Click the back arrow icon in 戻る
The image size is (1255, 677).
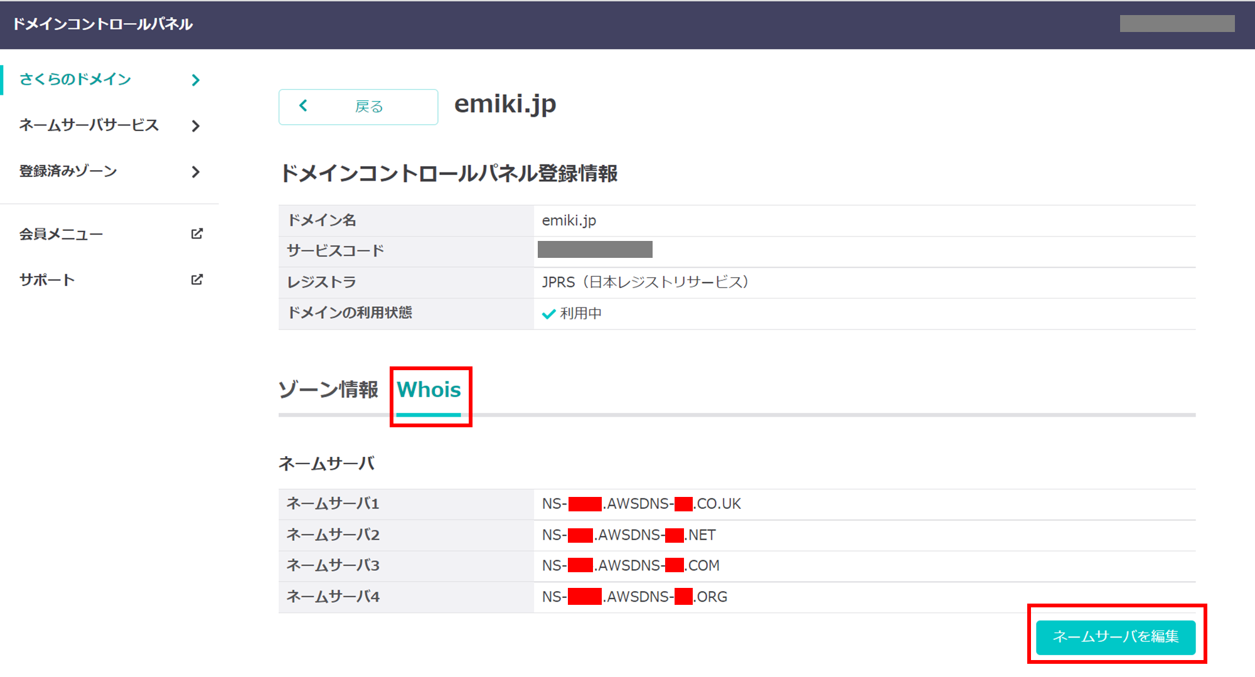tap(304, 106)
